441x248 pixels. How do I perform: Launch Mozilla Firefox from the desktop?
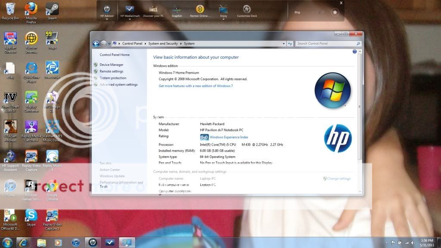coord(31,13)
